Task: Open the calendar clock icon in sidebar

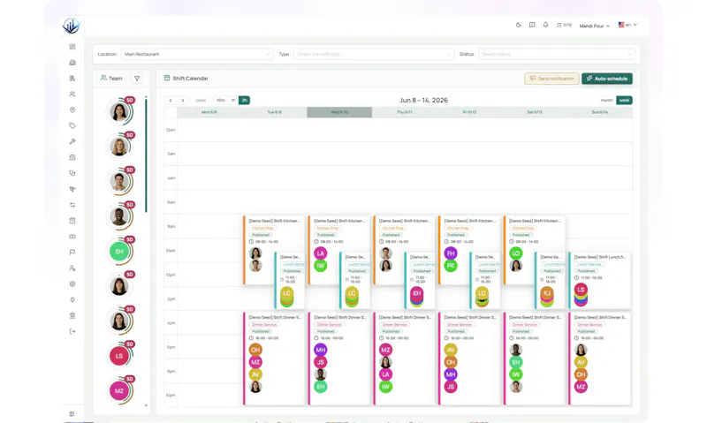Action: pyautogui.click(x=72, y=158)
